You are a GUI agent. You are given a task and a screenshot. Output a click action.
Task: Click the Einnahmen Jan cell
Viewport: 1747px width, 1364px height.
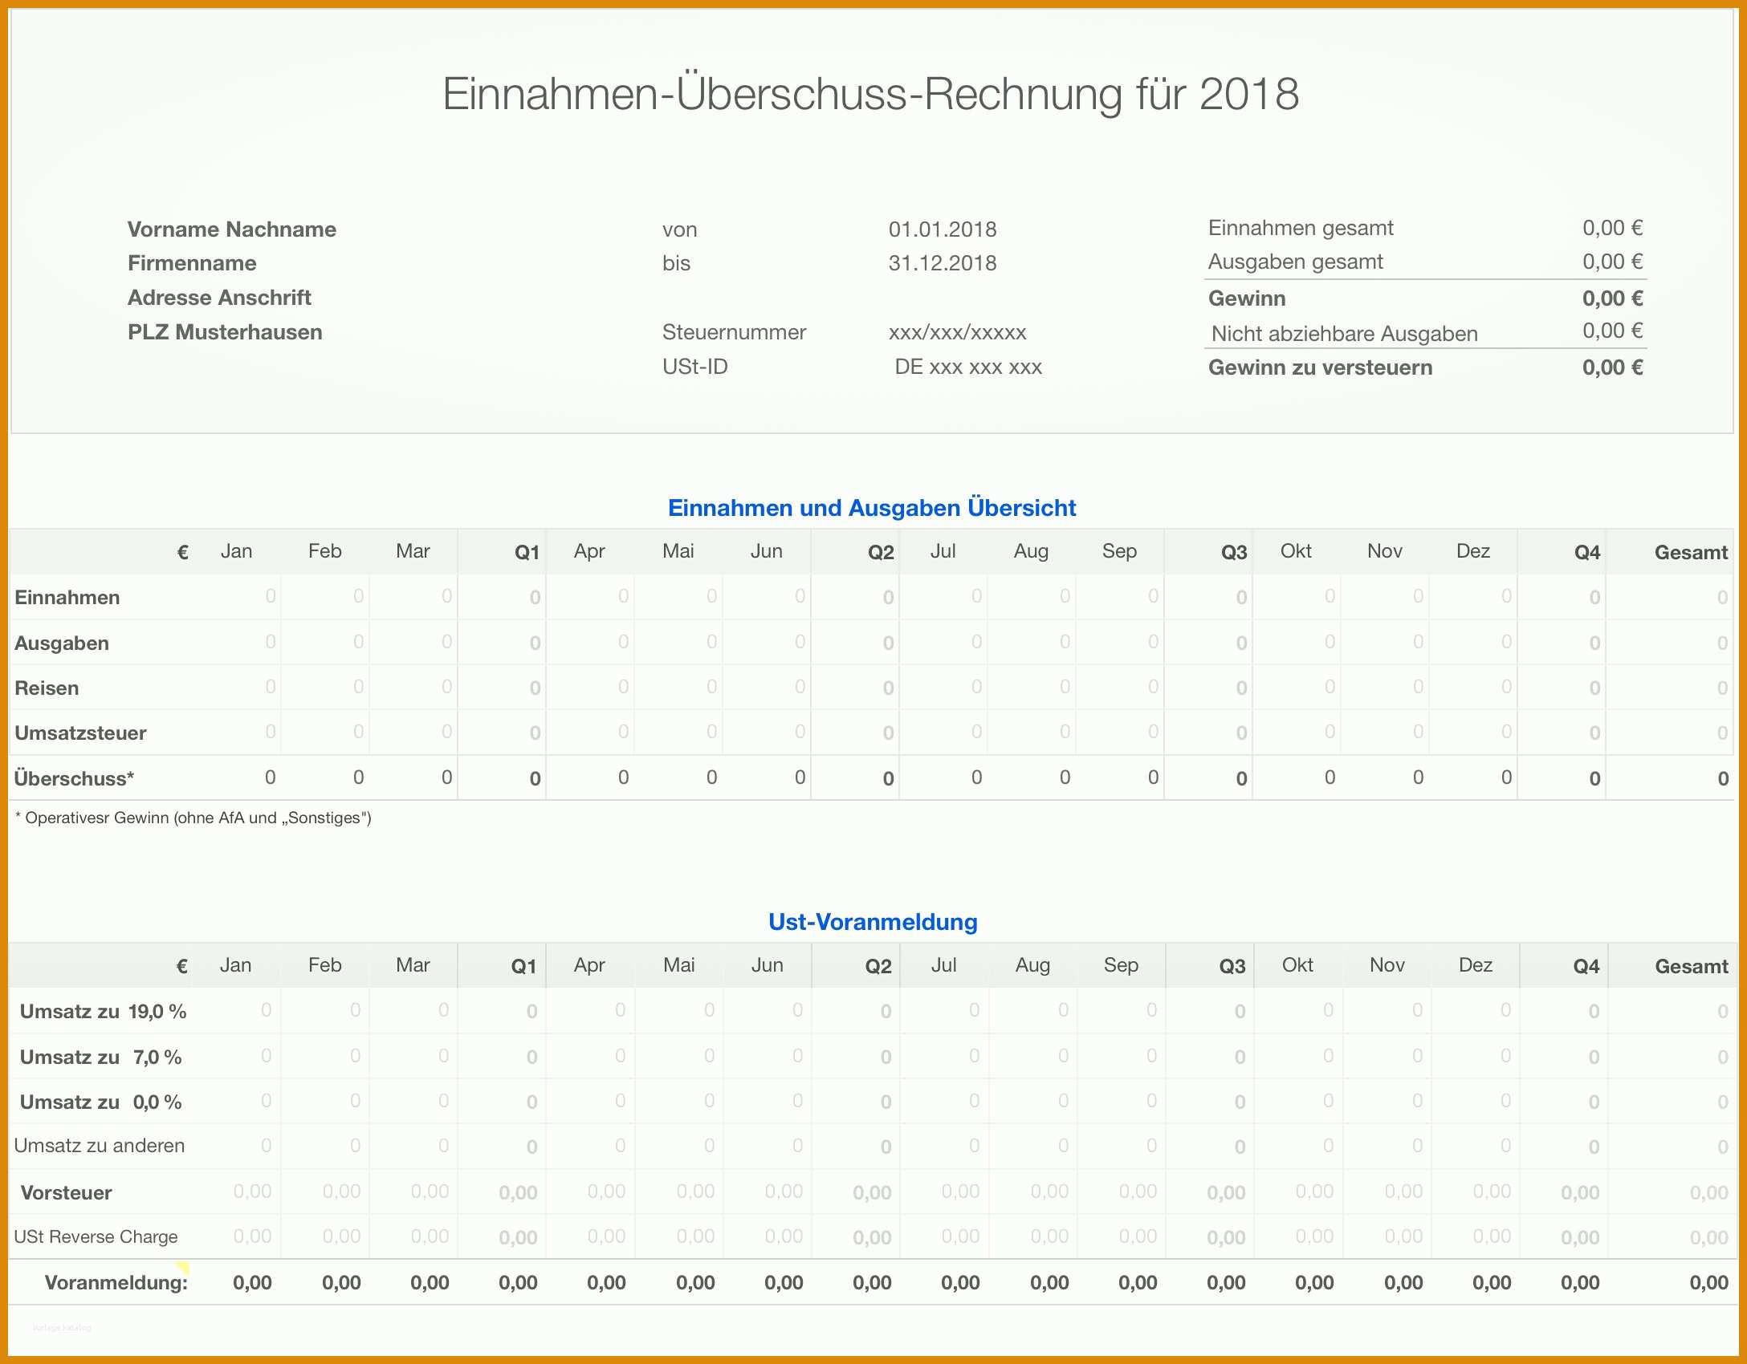click(237, 596)
